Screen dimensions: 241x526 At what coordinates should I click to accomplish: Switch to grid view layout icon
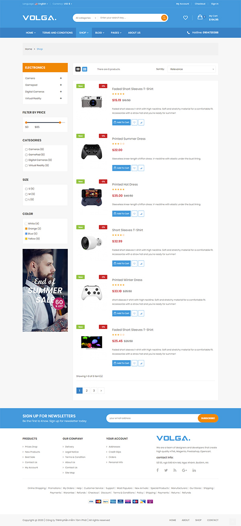[78, 69]
